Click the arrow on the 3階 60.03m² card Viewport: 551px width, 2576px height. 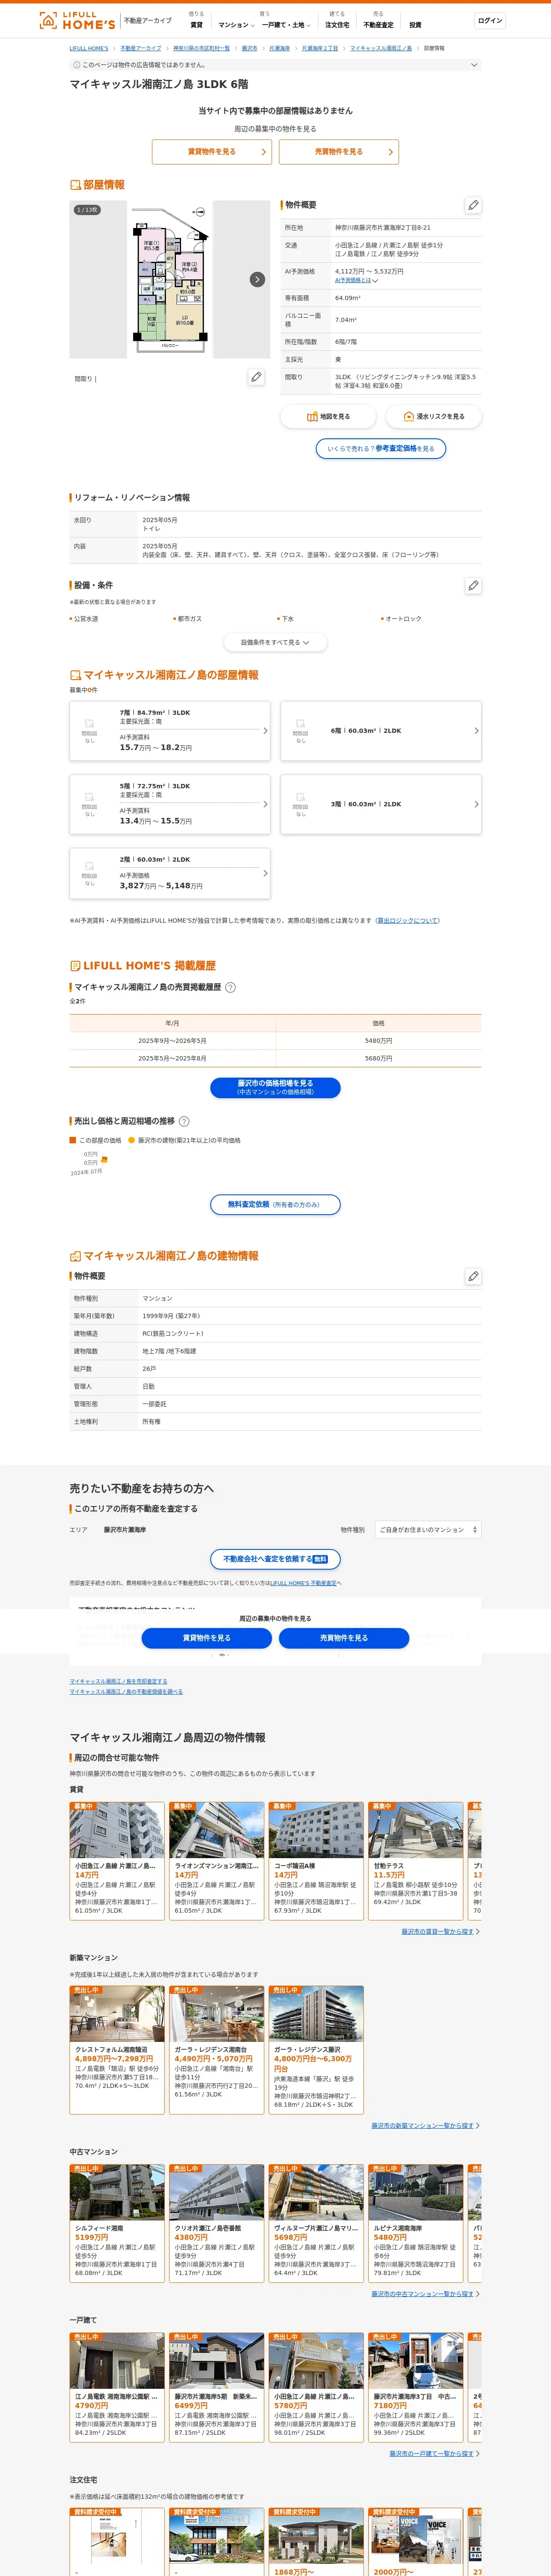point(476,804)
